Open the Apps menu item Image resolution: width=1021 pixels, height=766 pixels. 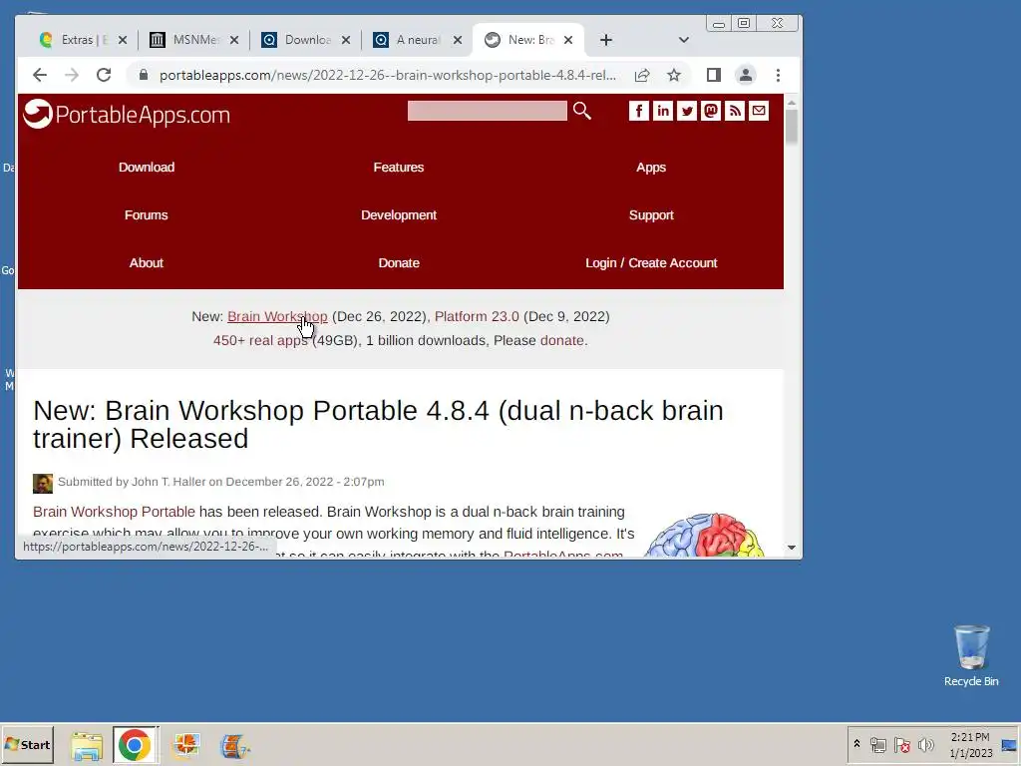(651, 168)
